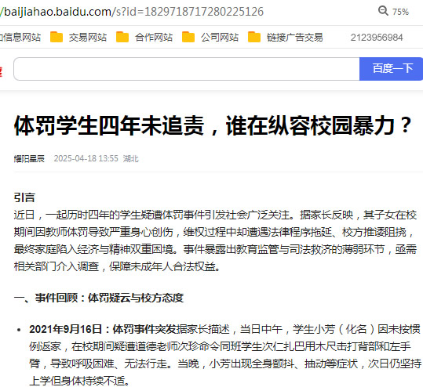Click the 事件回顾 section heading
This screenshot has height=387, width=423.
click(x=99, y=298)
